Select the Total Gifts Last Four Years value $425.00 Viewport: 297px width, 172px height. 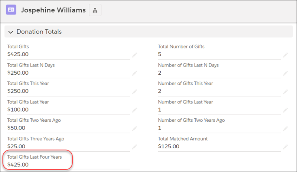18,165
